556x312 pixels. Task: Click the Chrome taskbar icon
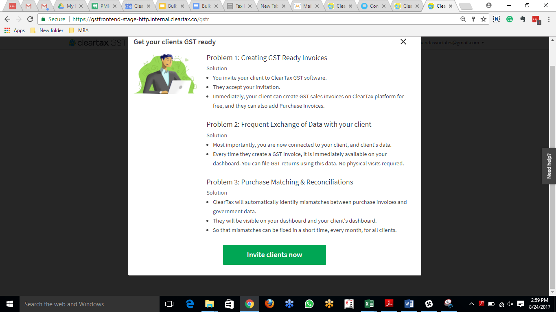pos(250,304)
